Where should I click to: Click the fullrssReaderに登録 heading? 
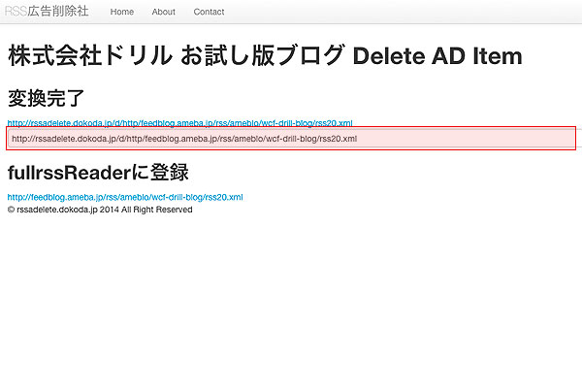coord(98,173)
